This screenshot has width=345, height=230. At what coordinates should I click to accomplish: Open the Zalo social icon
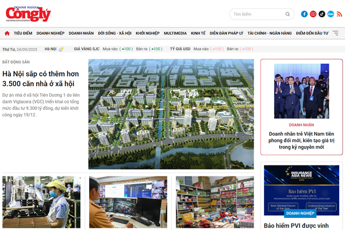[x=331, y=14]
